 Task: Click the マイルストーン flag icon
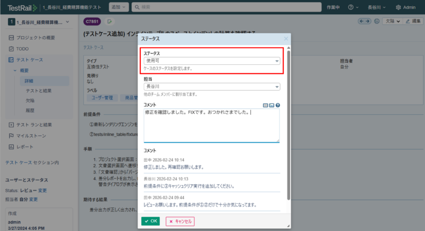pos(11,135)
